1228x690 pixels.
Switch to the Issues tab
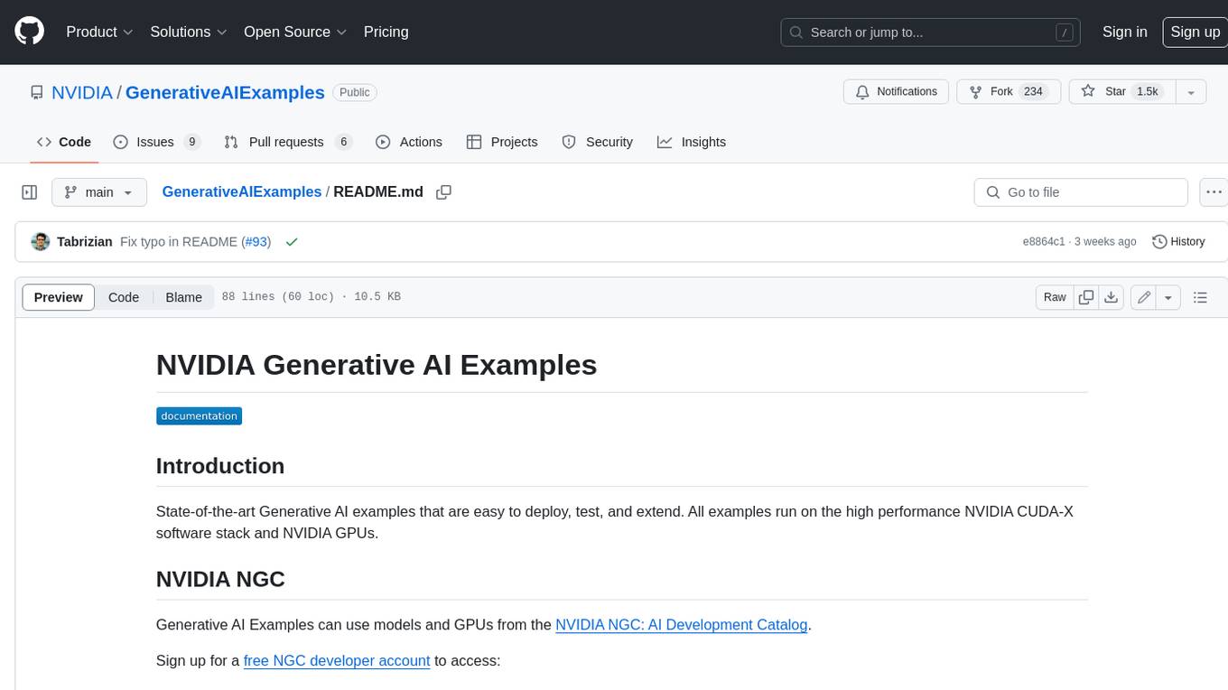click(x=156, y=142)
